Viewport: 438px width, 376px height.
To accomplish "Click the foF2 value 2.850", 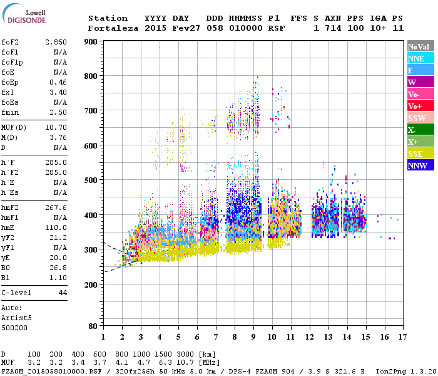I will coord(56,42).
